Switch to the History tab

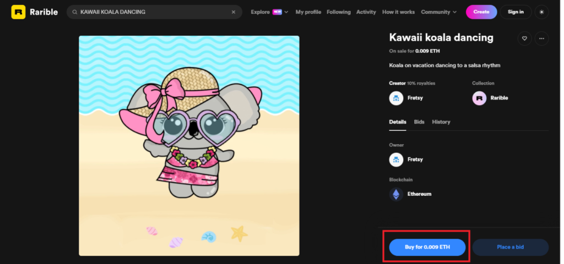point(441,122)
